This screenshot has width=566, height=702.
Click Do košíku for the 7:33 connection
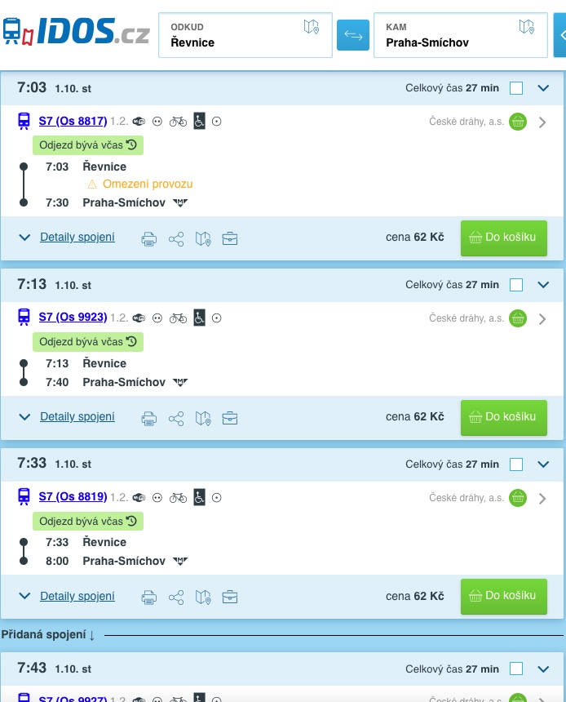503,596
